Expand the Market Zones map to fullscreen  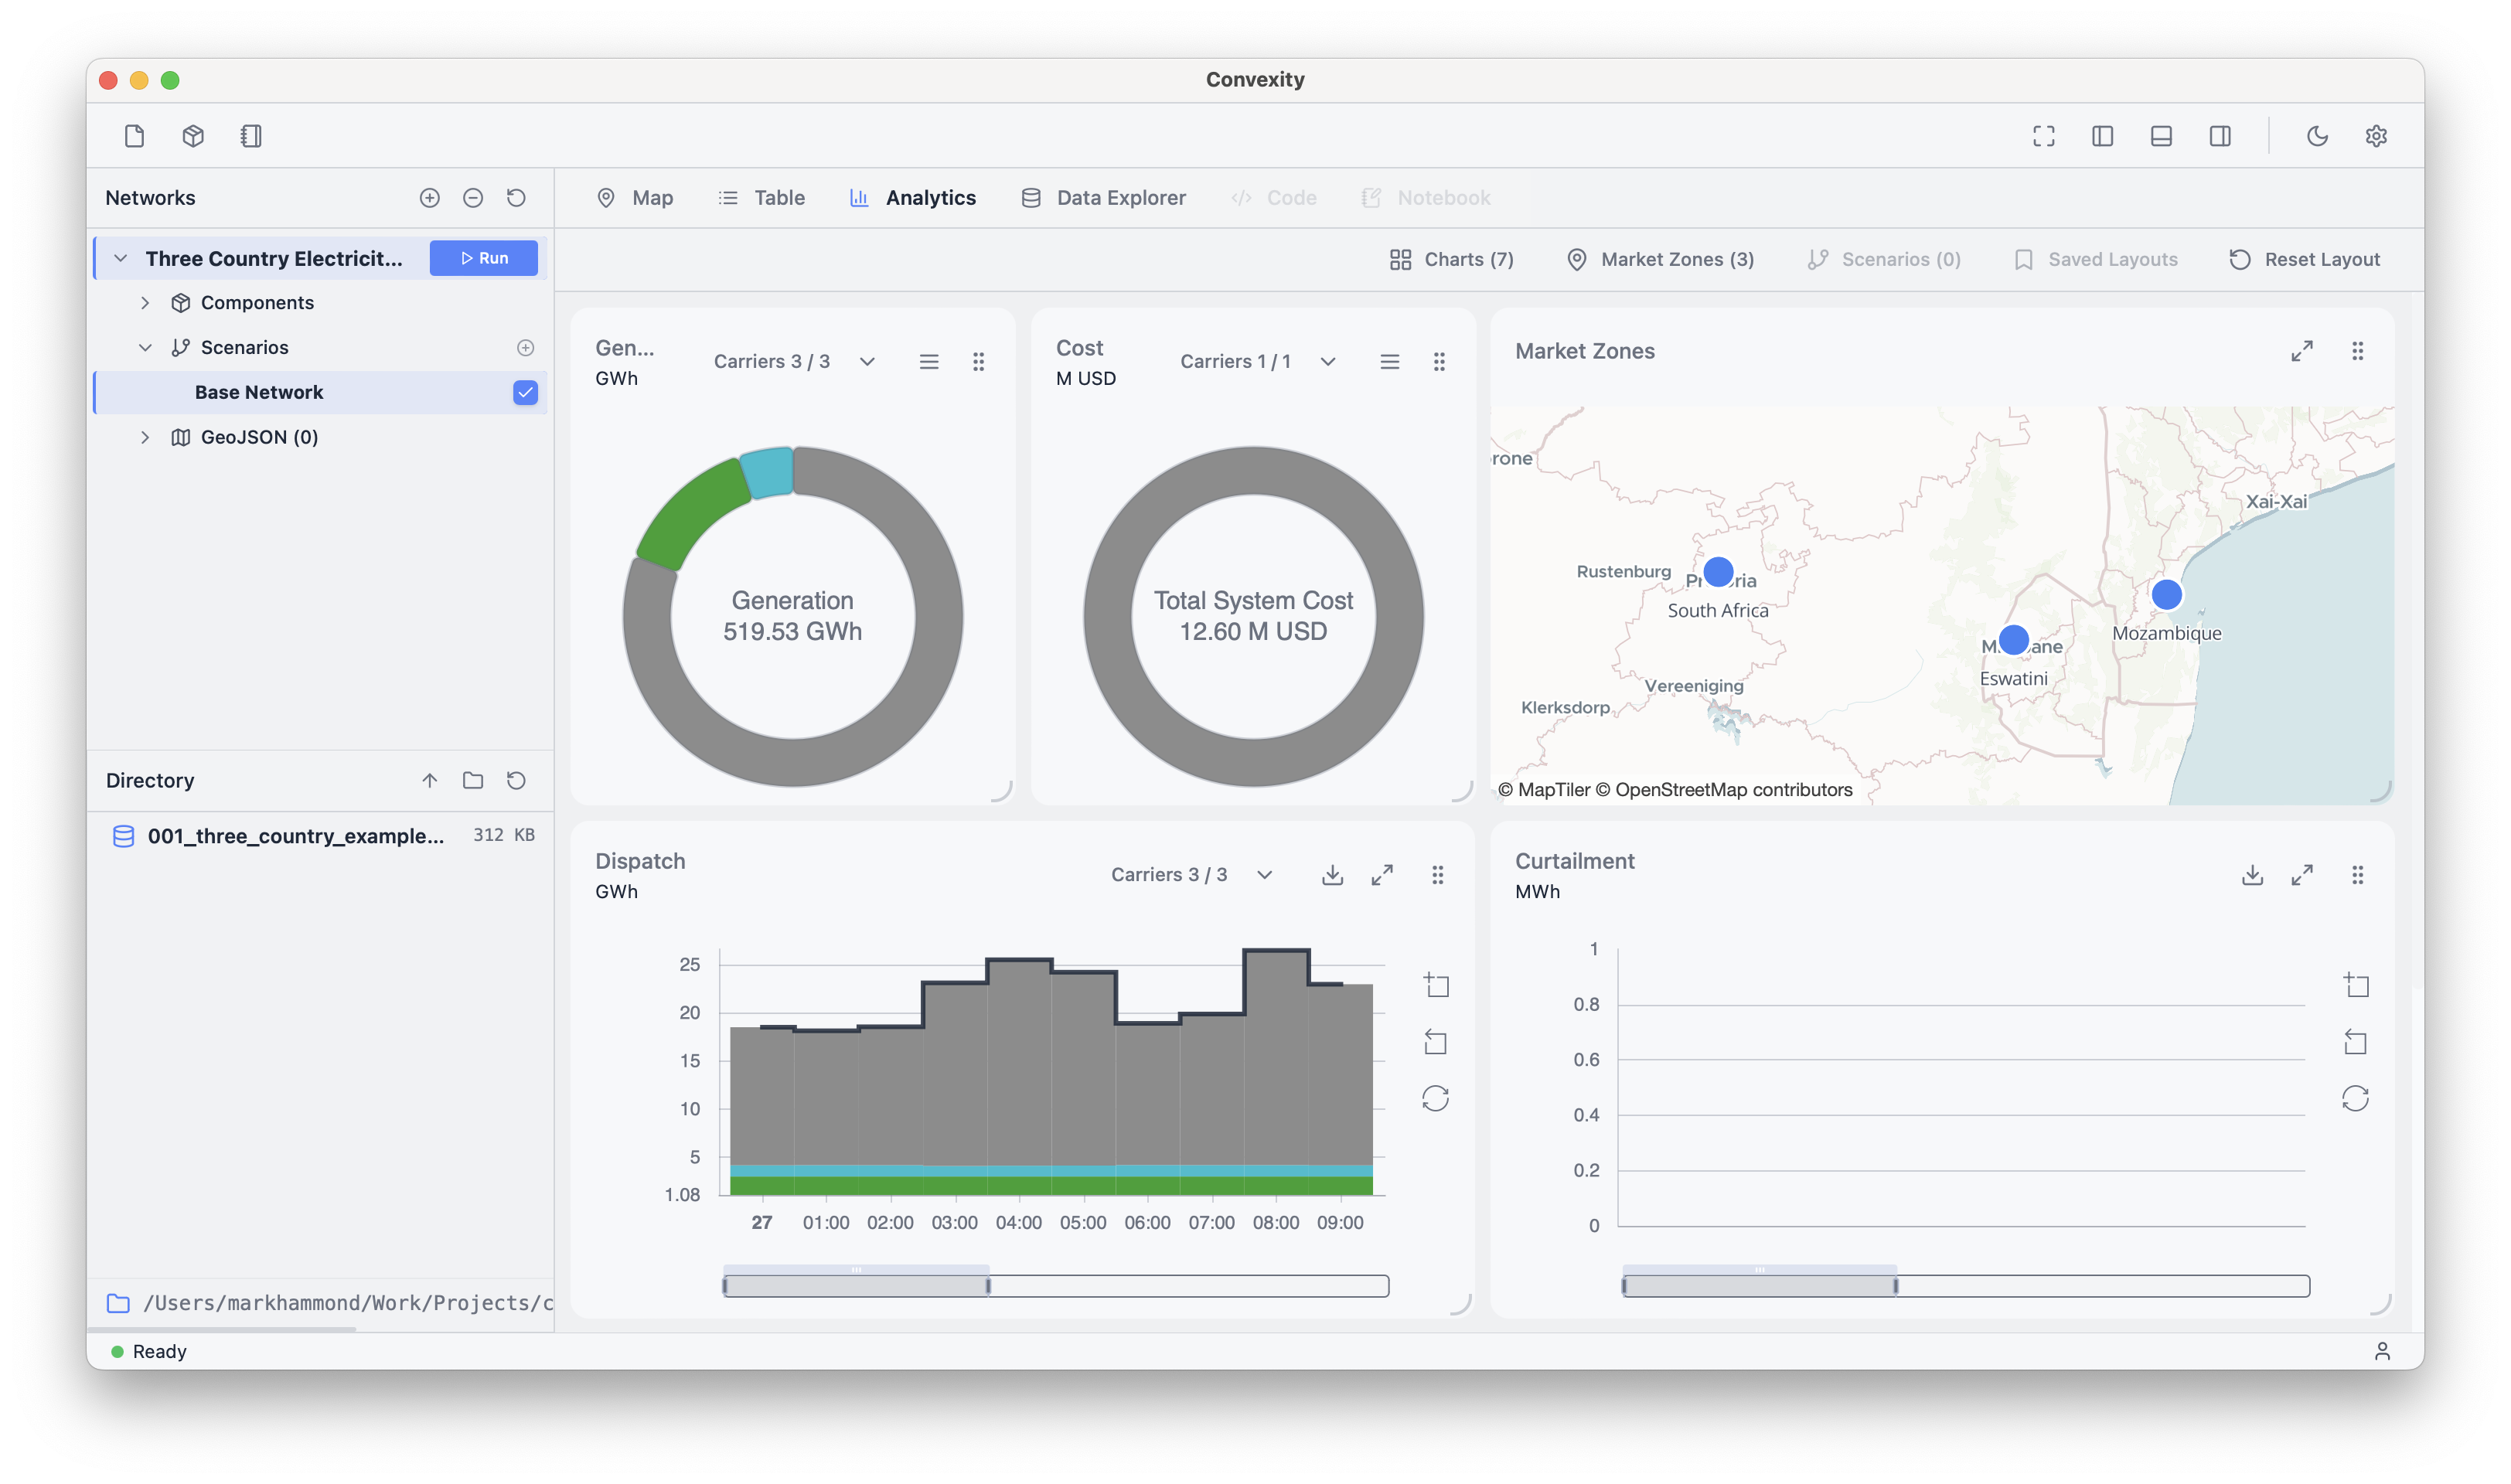2302,351
